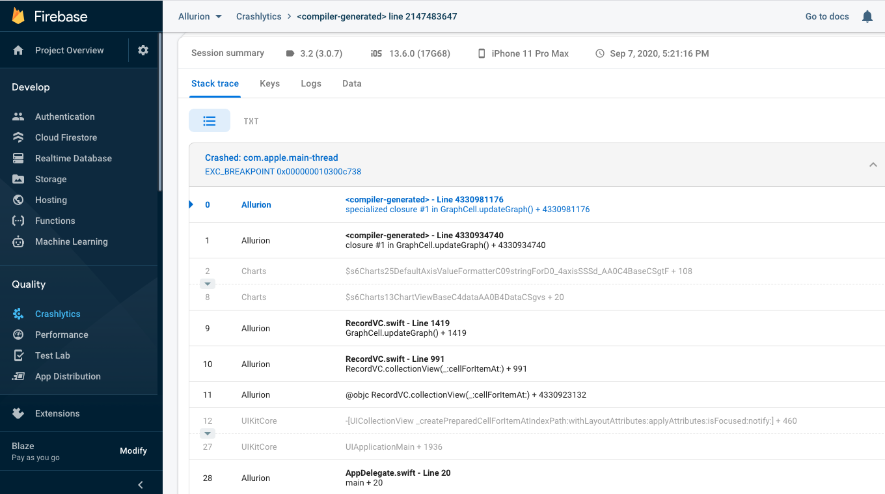This screenshot has width=885, height=494.
Task: Collapse the crashed main-thread section
Action: pos(873,164)
